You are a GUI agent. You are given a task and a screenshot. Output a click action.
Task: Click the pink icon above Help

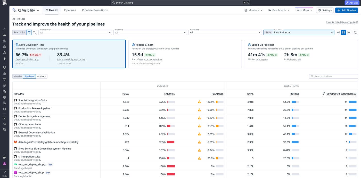pyautogui.click(x=4, y=164)
